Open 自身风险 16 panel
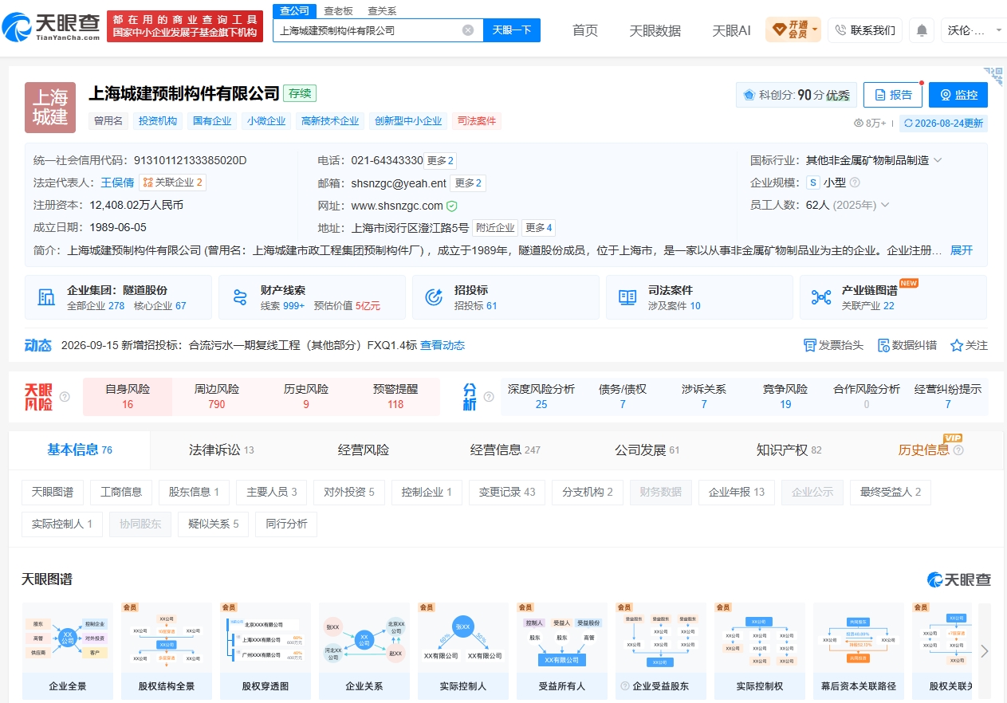 click(x=128, y=396)
